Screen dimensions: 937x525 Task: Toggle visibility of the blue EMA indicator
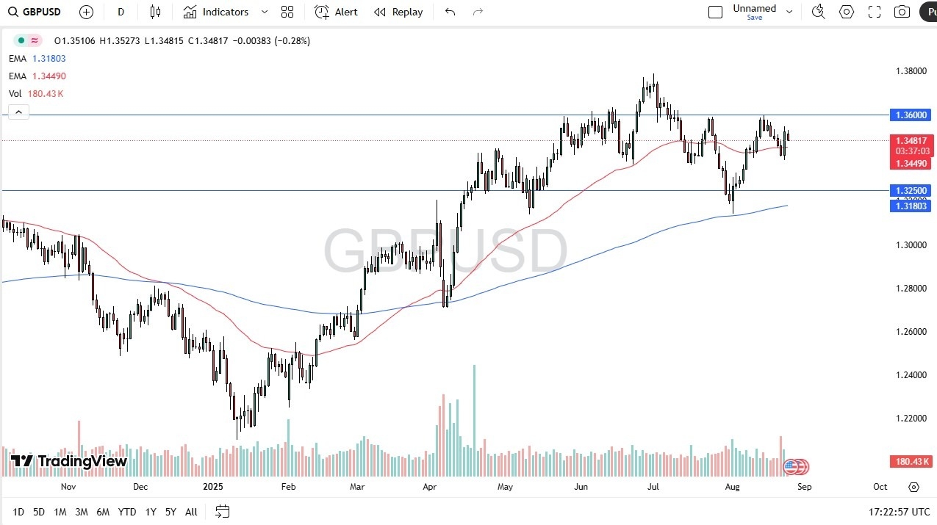coord(33,58)
